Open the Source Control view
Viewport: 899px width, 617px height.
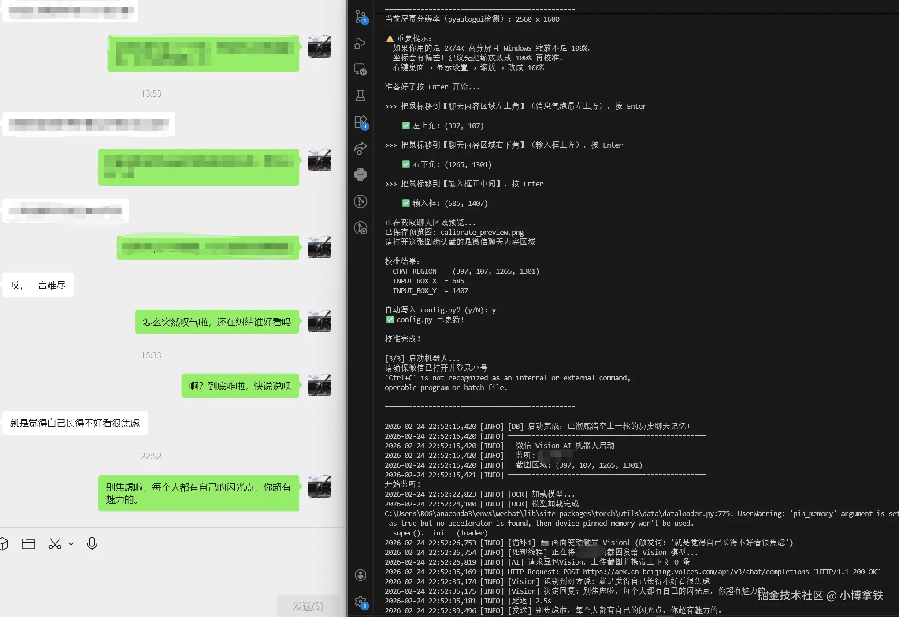[360, 16]
